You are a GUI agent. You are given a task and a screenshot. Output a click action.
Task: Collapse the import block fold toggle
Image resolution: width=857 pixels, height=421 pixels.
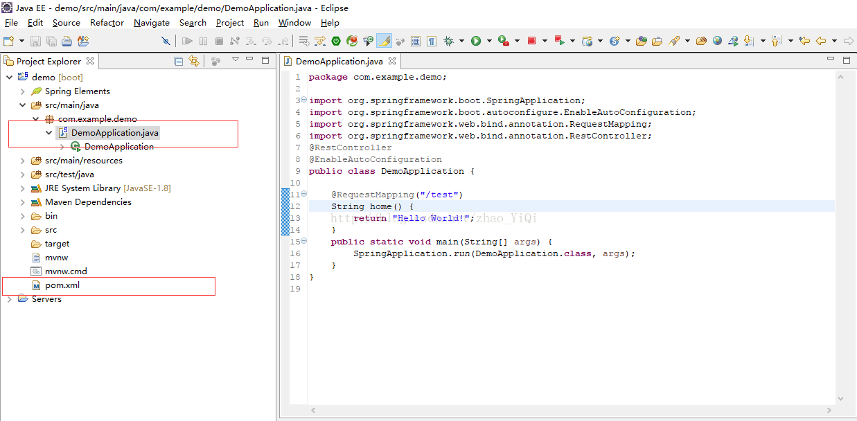pos(303,100)
